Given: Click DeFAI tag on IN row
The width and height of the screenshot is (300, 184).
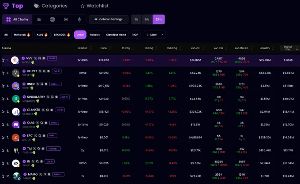Looking at the screenshot, I should [49, 161].
